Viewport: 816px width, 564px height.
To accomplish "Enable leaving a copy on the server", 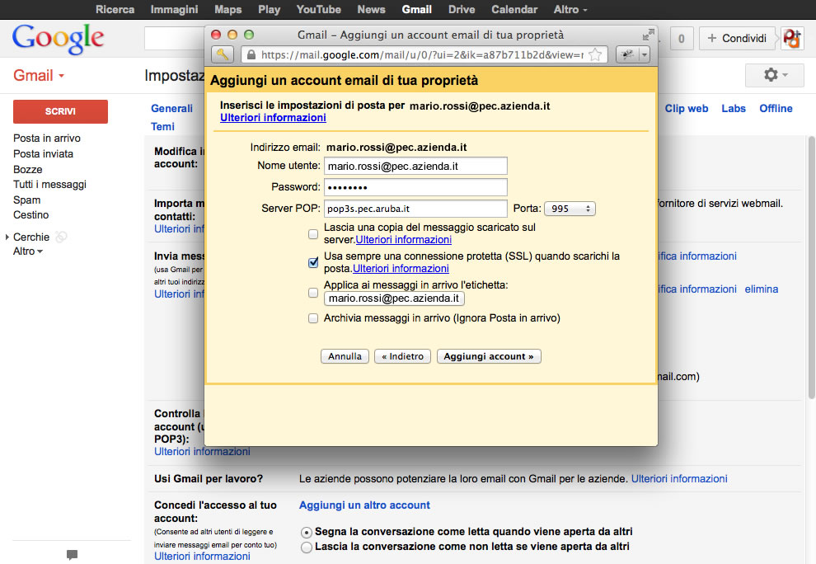I will 313,234.
